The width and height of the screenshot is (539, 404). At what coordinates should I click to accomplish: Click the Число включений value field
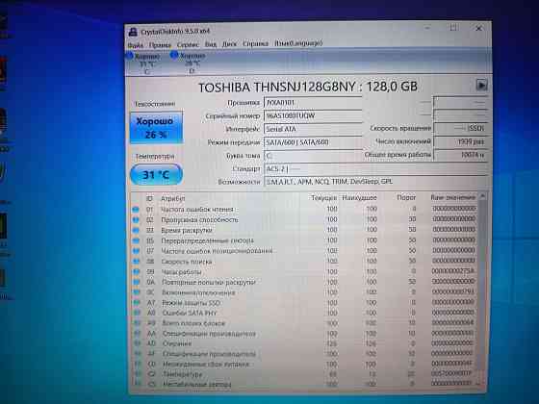click(x=461, y=141)
